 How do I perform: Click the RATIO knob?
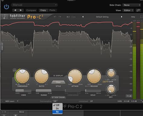pyautogui.click(x=42, y=76)
